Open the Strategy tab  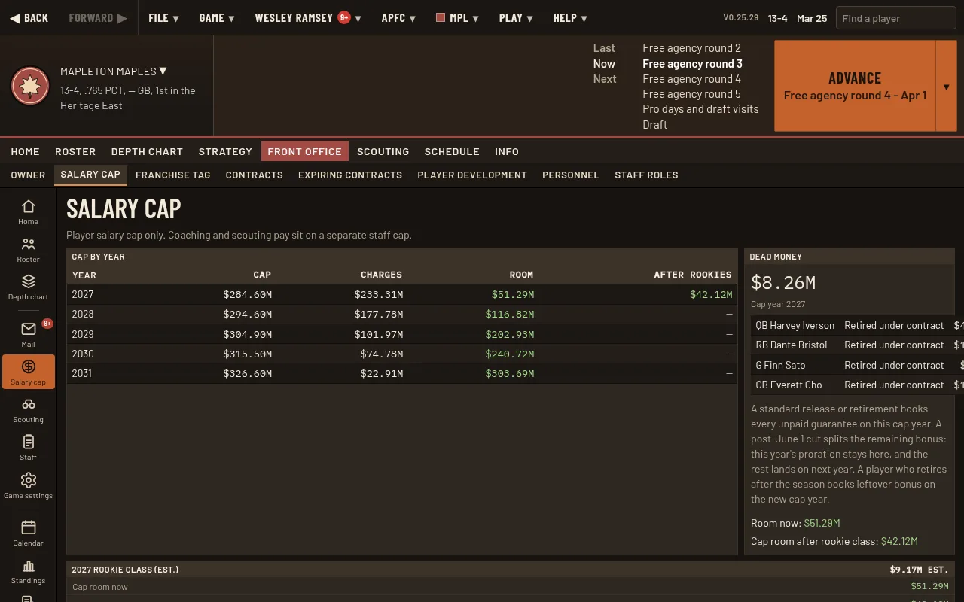225,151
